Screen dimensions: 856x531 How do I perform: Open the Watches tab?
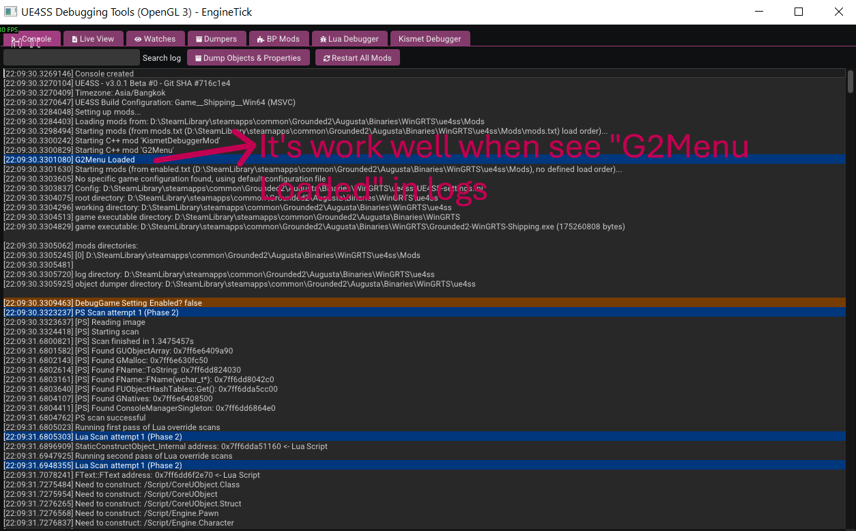(155, 39)
